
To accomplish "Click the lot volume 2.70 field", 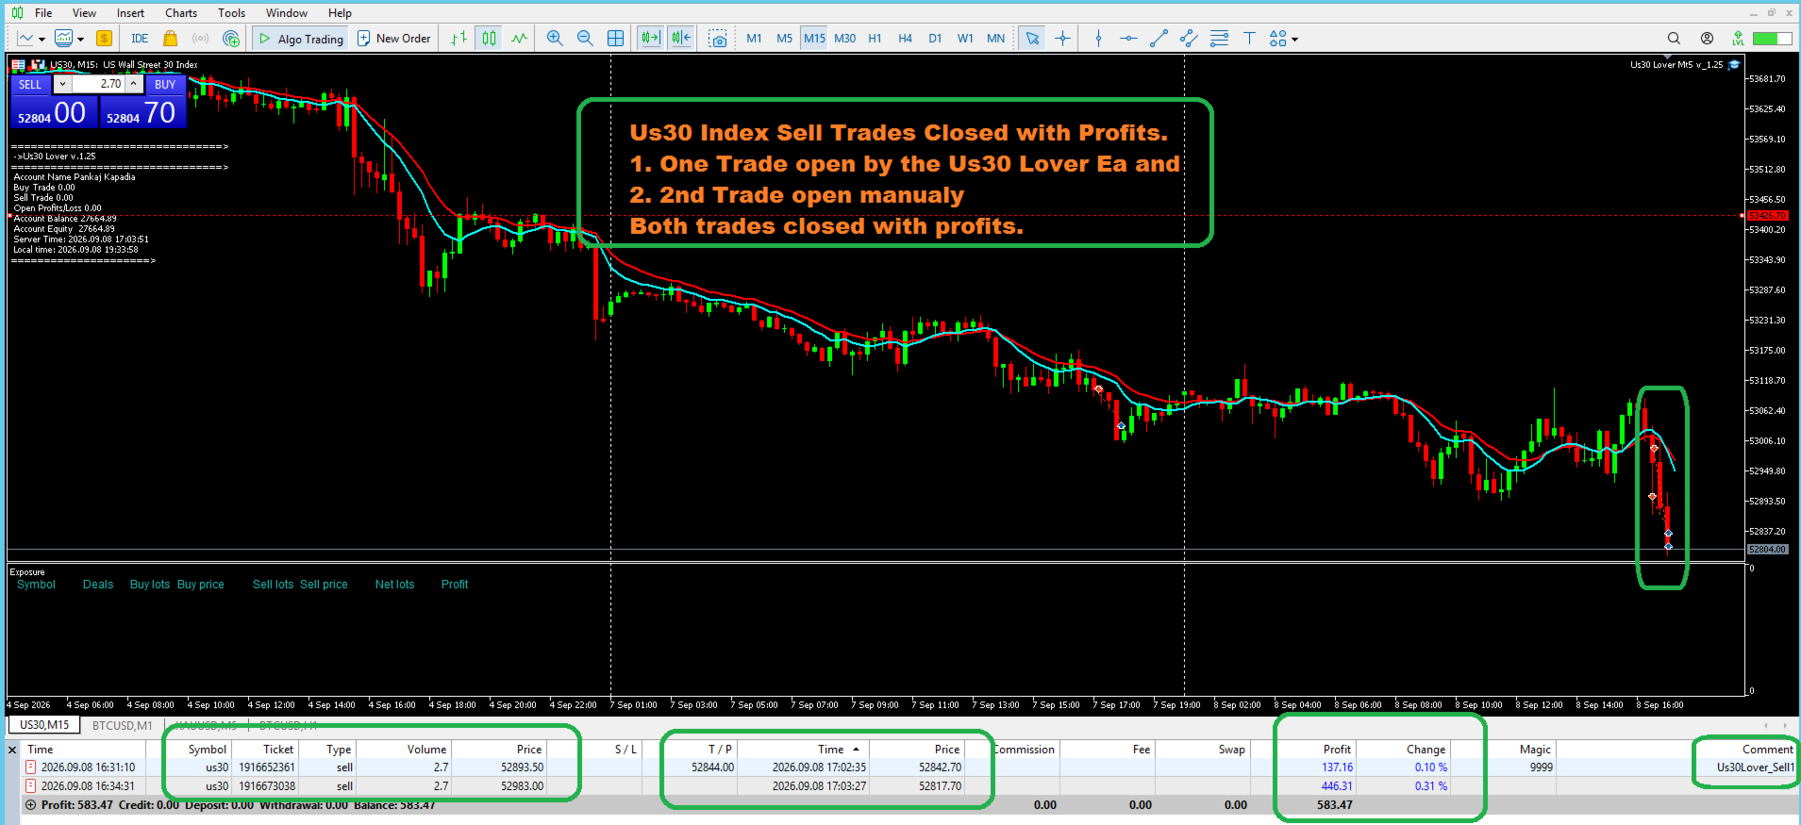I will (x=98, y=84).
